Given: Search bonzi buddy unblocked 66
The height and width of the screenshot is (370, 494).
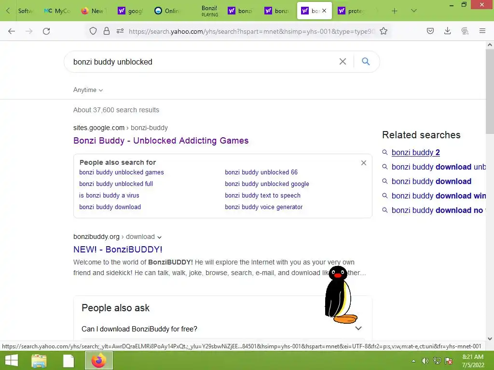Looking at the screenshot, I should click(x=261, y=172).
